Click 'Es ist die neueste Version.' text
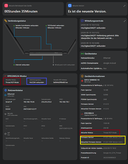128x164 pixels. point(87,11)
